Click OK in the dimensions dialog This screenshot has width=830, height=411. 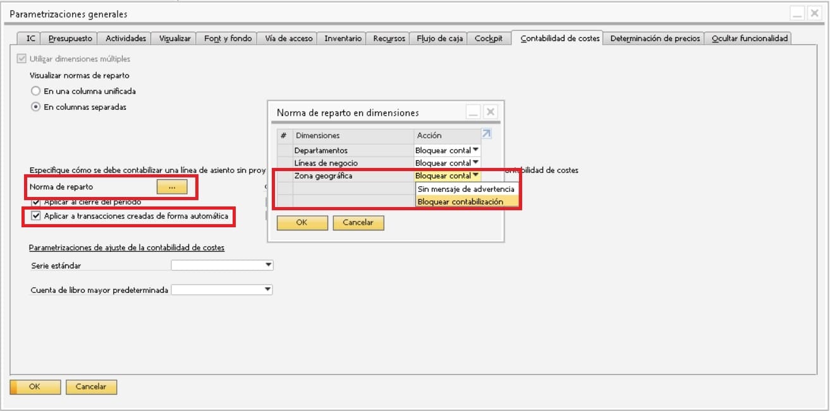(x=302, y=223)
